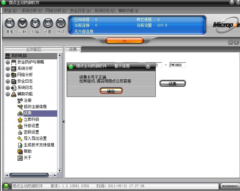Image resolution: width=240 pixels, height=191 pixels.
Task: Expand the 安全日志 tree node
Action: [8, 81]
